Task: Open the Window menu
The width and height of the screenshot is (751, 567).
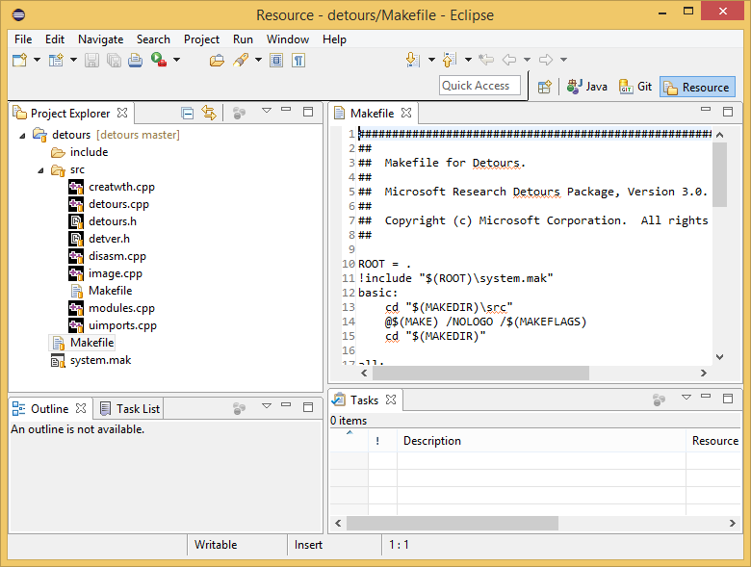Action: pyautogui.click(x=288, y=39)
